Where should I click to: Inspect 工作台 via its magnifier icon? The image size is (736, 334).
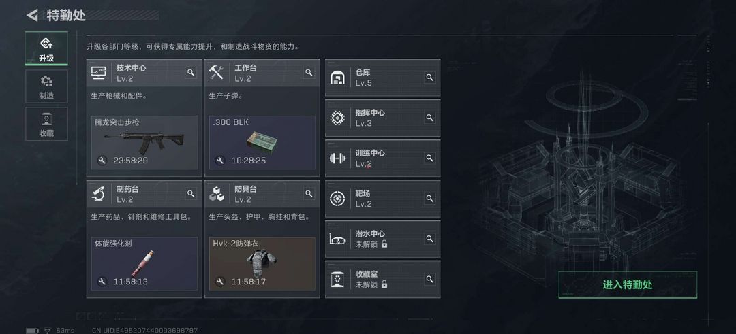coord(309,72)
